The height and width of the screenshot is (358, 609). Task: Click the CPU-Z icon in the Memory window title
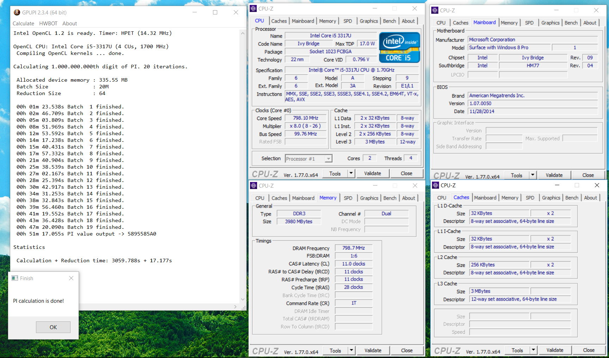click(254, 186)
